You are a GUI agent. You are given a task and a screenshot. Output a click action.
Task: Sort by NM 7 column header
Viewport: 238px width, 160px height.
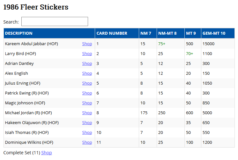tap(145, 33)
